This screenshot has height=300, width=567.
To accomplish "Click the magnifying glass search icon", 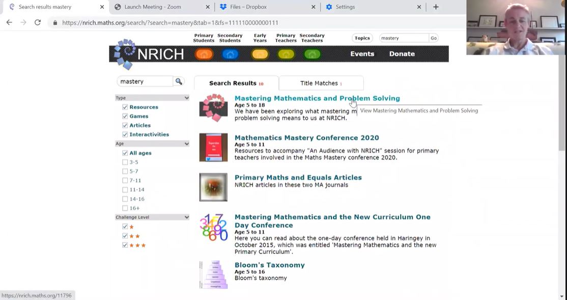I will pos(179,81).
